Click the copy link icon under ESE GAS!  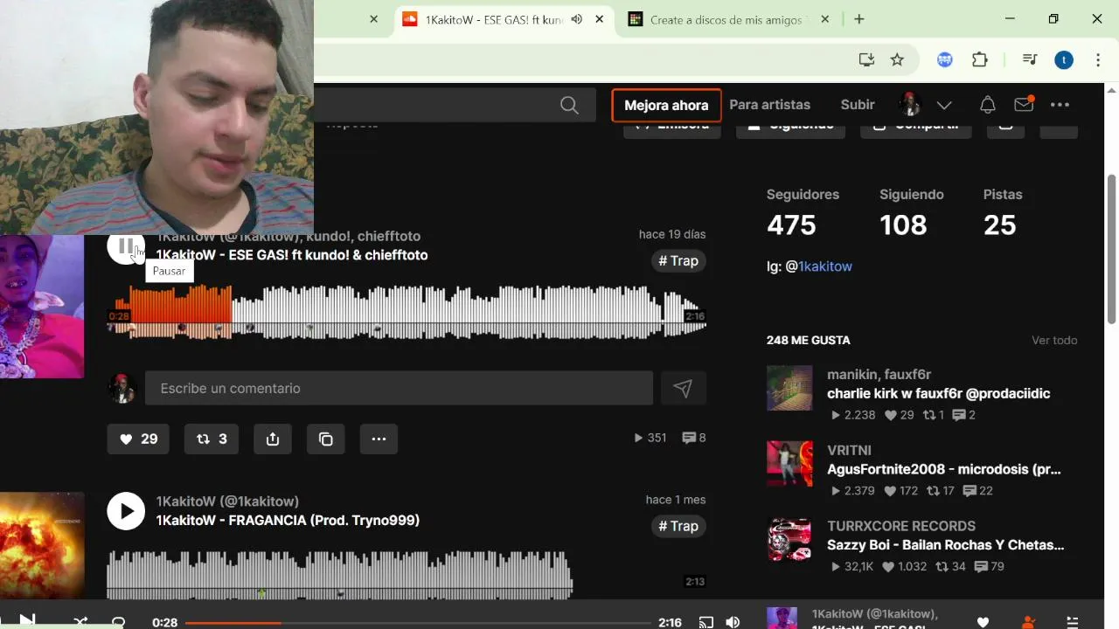[x=326, y=439]
